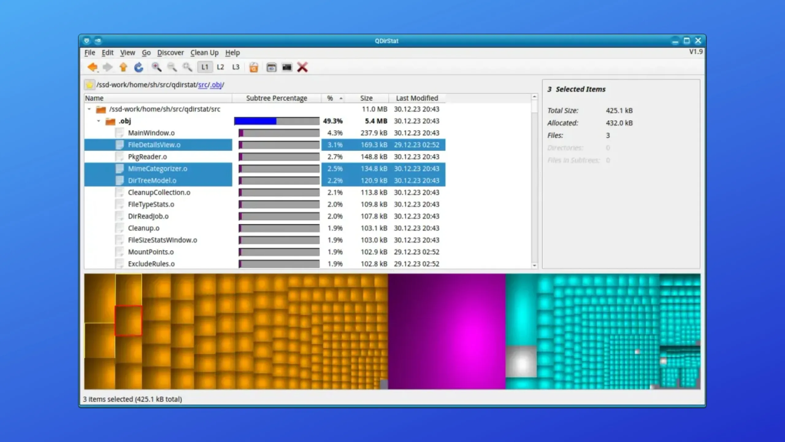Image resolution: width=785 pixels, height=442 pixels.
Task: Open window menu icon in title bar
Action: coord(86,41)
